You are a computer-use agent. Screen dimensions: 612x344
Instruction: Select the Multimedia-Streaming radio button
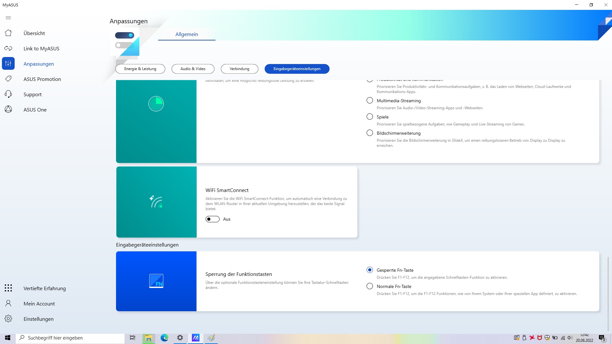[370, 101]
